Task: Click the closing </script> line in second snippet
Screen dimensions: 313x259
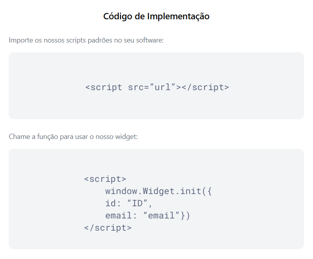Action: pyautogui.click(x=108, y=228)
